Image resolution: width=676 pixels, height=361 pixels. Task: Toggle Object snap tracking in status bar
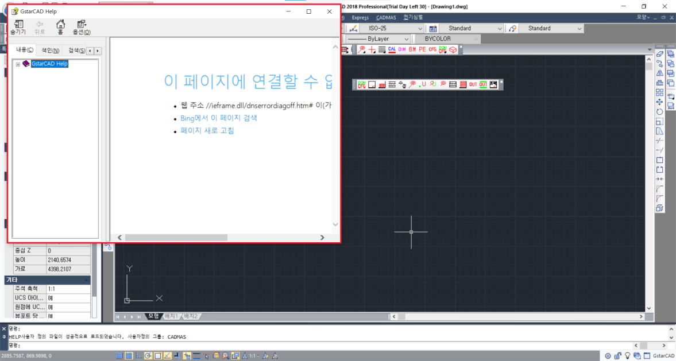168,356
